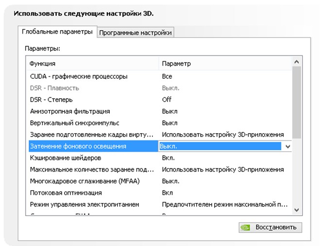Select the Глобальные параметры tab
The image size is (320, 246).
coord(57,32)
